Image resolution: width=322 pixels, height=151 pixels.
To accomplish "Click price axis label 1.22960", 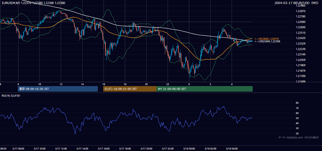I will [301, 6].
